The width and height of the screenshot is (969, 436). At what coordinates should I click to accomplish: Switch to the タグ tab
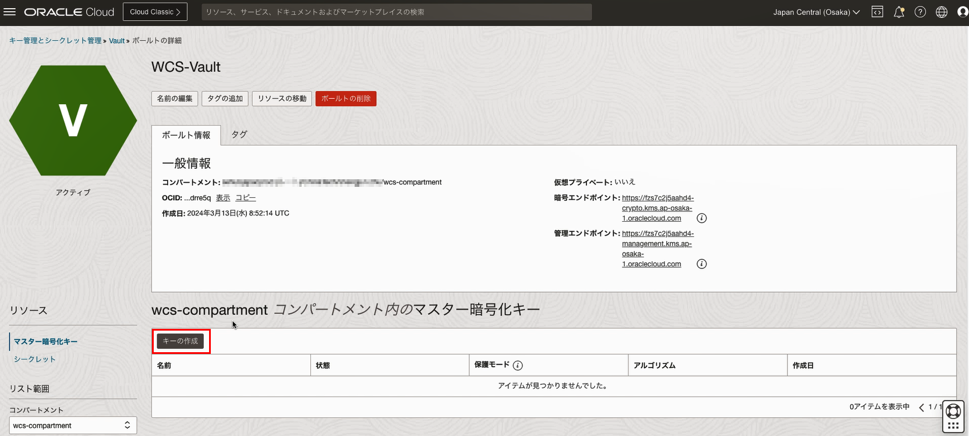click(239, 134)
